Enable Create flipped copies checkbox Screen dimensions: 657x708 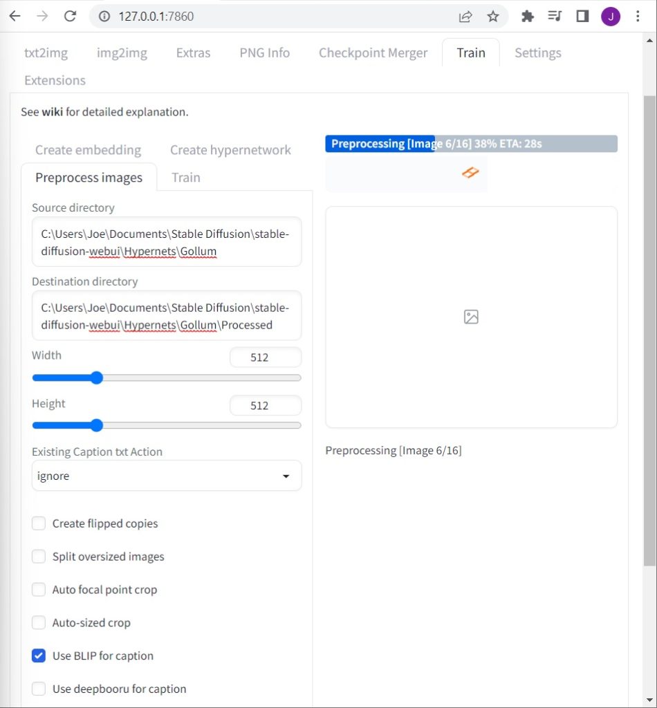[x=39, y=523]
